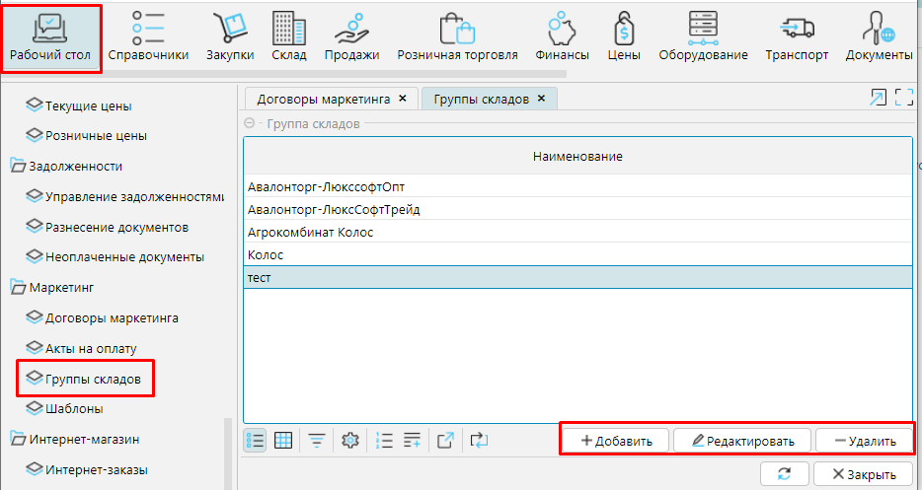Image resolution: width=922 pixels, height=490 pixels.
Task: Collapse the Задолженности folder in sidebar
Action: point(19,166)
